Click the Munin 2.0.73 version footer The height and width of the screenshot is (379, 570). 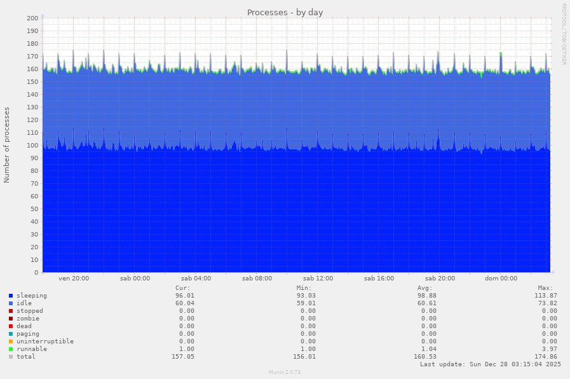click(284, 372)
